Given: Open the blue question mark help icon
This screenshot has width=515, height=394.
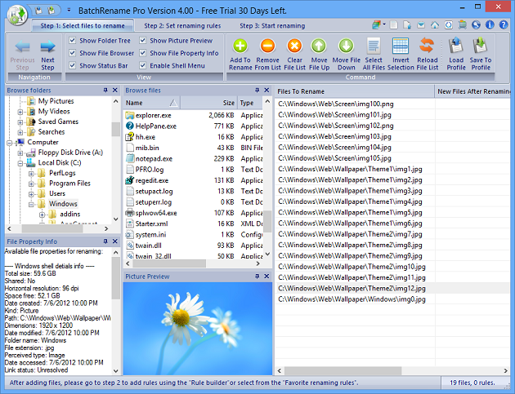Looking at the screenshot, I should click(x=504, y=25).
